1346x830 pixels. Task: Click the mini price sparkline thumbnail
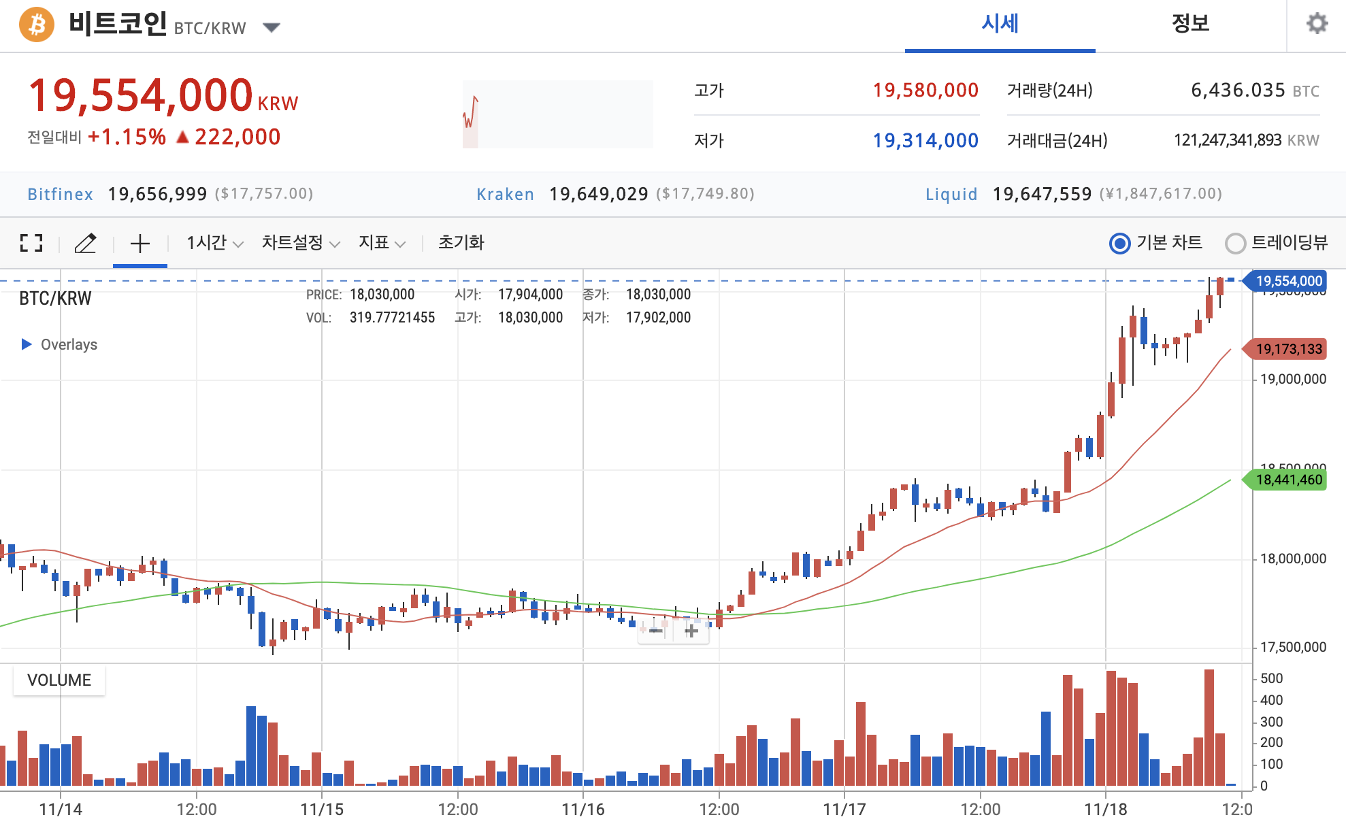click(x=557, y=114)
